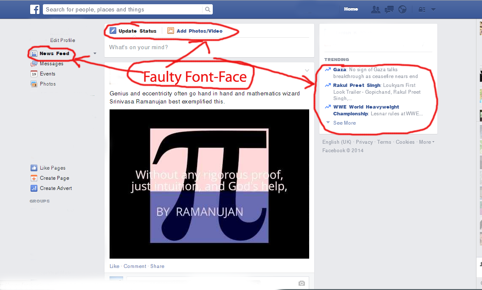Open Create Page link
Screen dimensions: 482x290
(54, 178)
